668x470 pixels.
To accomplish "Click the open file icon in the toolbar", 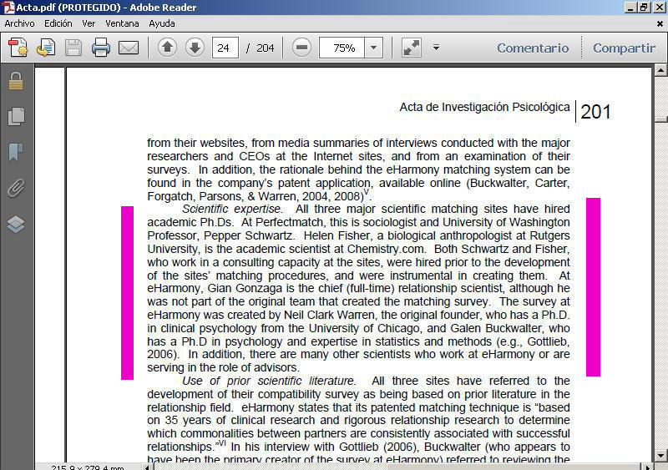I will click(x=46, y=48).
